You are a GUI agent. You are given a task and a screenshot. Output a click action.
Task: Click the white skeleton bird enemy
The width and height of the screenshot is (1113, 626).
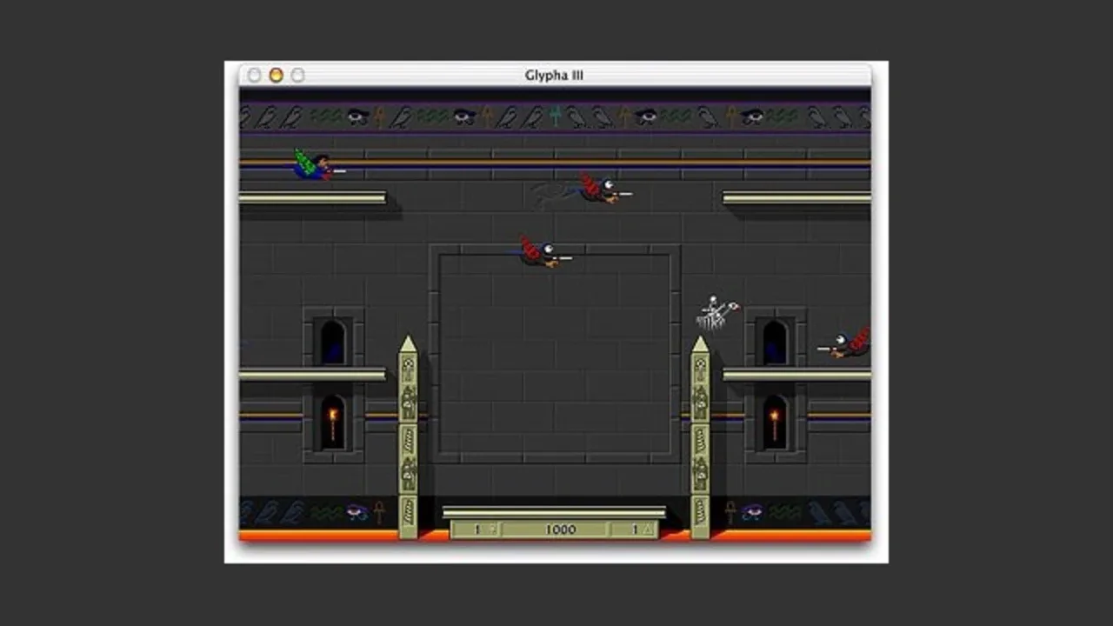pos(717,314)
